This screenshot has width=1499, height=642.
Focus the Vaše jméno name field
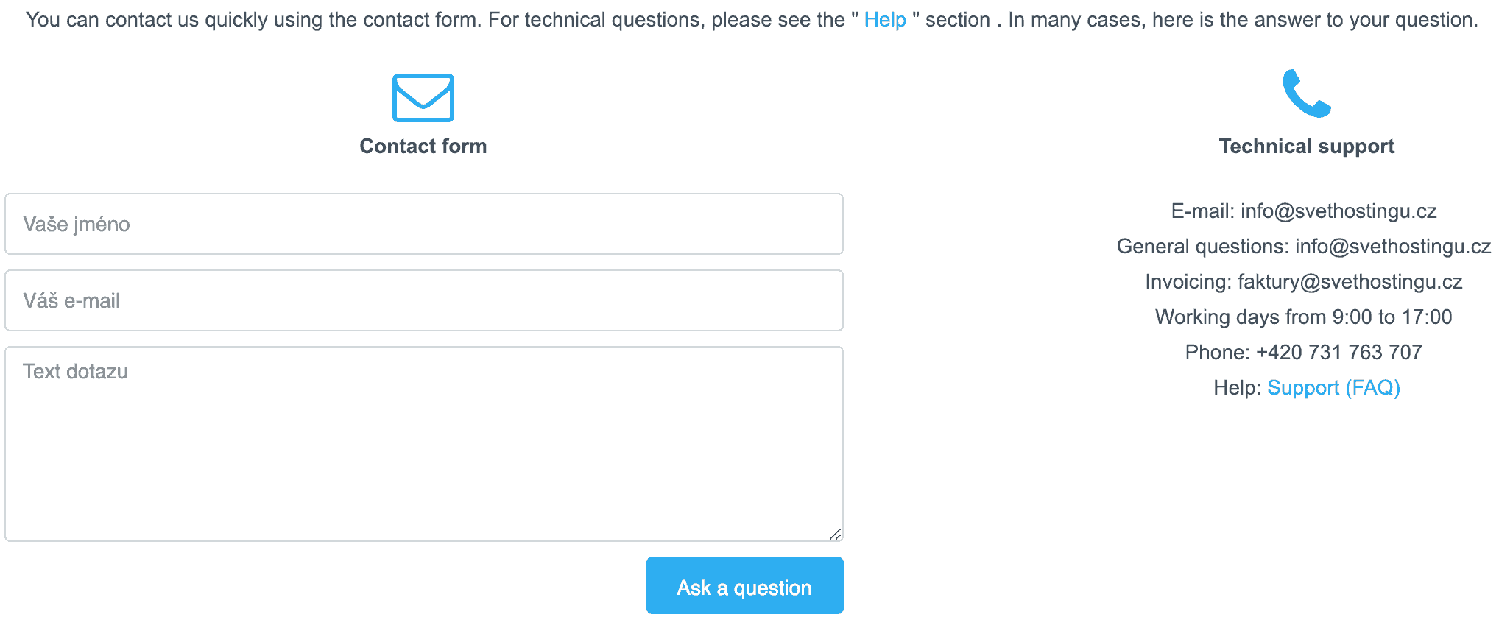coord(424,224)
